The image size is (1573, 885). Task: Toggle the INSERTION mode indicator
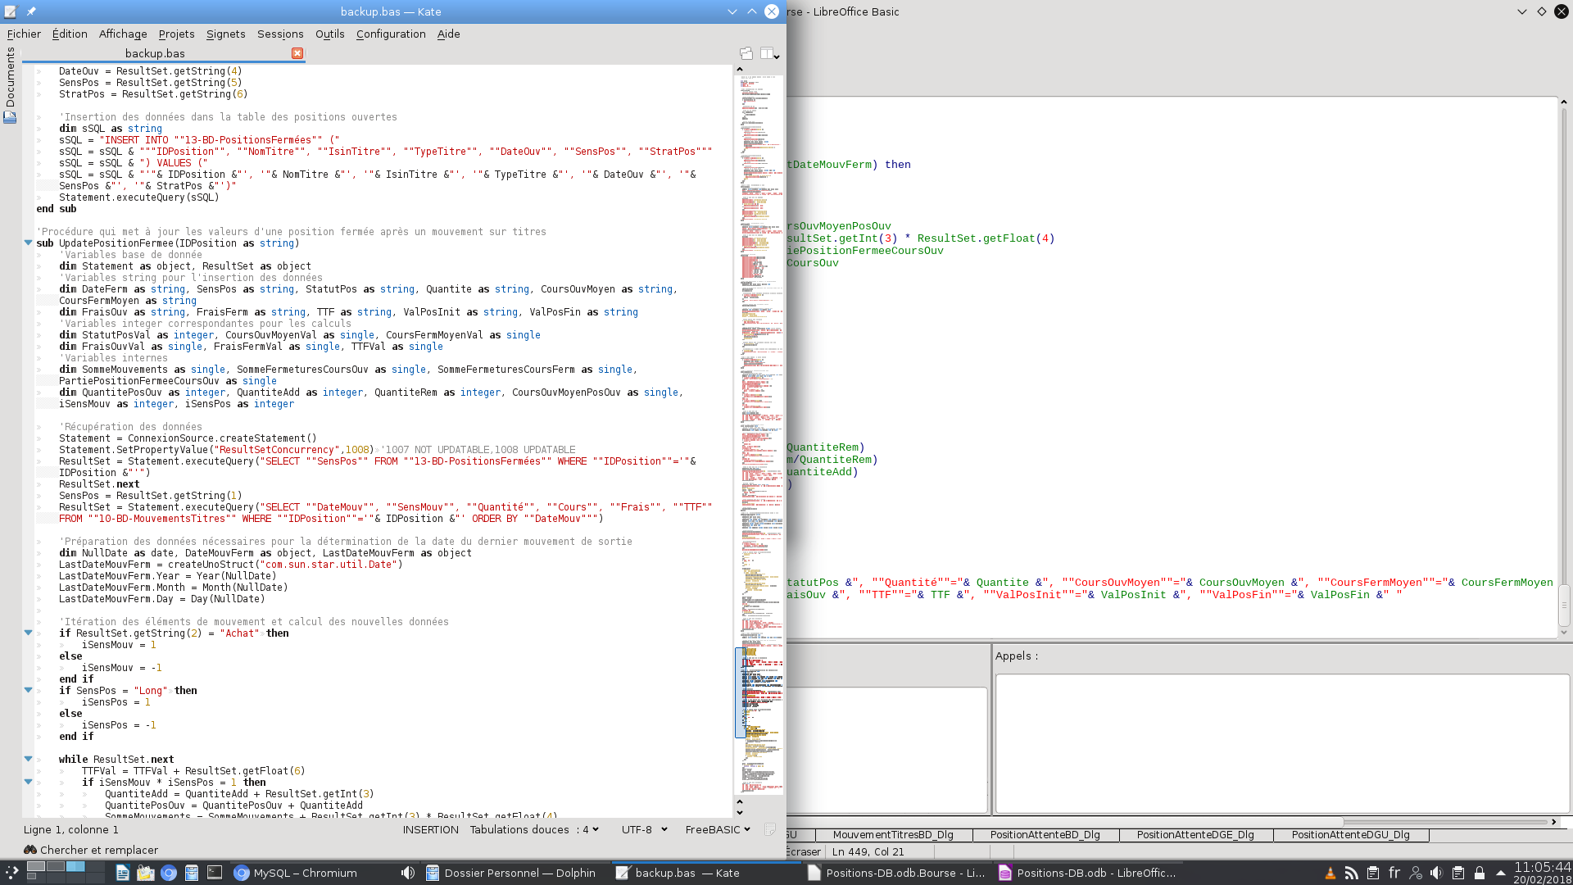point(430,829)
